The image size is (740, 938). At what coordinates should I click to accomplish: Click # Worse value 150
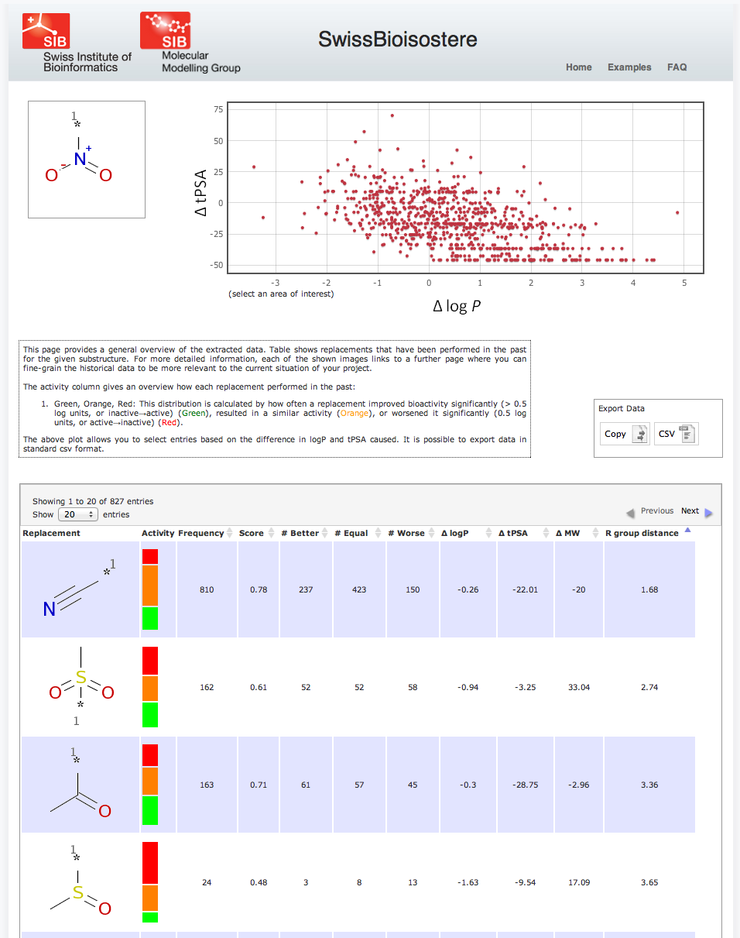tap(413, 589)
